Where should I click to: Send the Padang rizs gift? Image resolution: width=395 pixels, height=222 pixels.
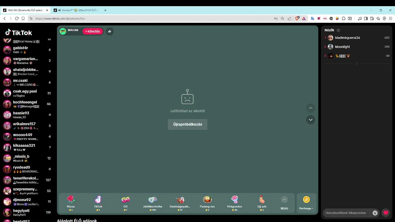pos(207,203)
